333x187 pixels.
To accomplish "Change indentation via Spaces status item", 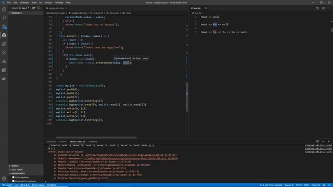I will (x=289, y=185).
